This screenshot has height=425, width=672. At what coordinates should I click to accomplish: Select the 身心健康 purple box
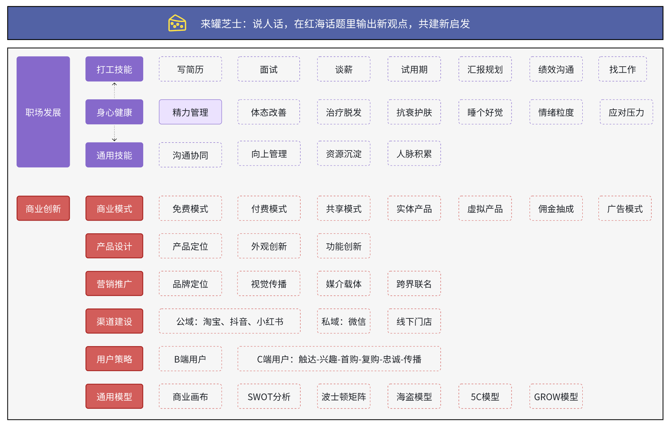(x=114, y=112)
